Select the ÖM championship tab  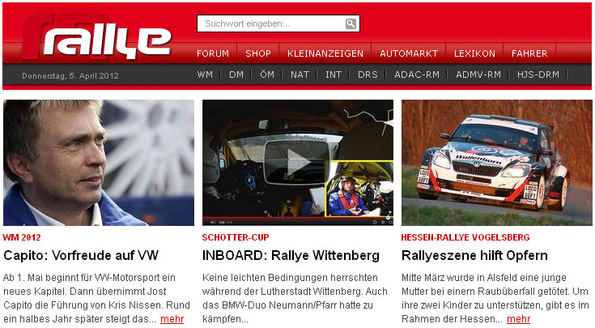268,75
